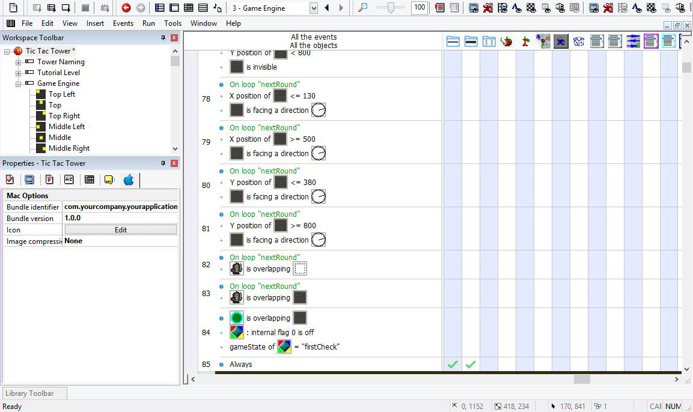This screenshot has height=412, width=693.
Task: Click the AZ About tab icon in Properties
Action: [x=69, y=179]
